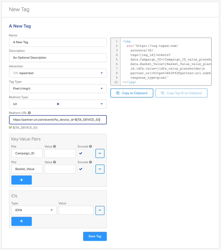This screenshot has width=221, height=250.
Task: Click Copy Tag ID to Clipboard button
Action: coord(181,93)
